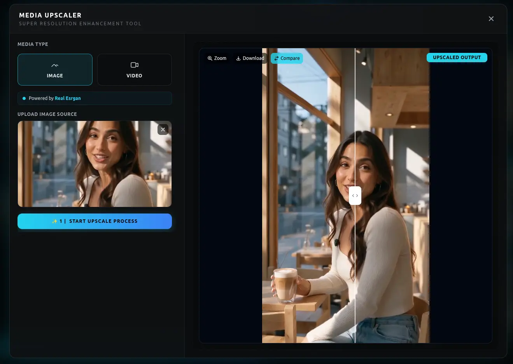513x364 pixels.
Task: Zoom into the upscaled preview
Action: click(217, 58)
